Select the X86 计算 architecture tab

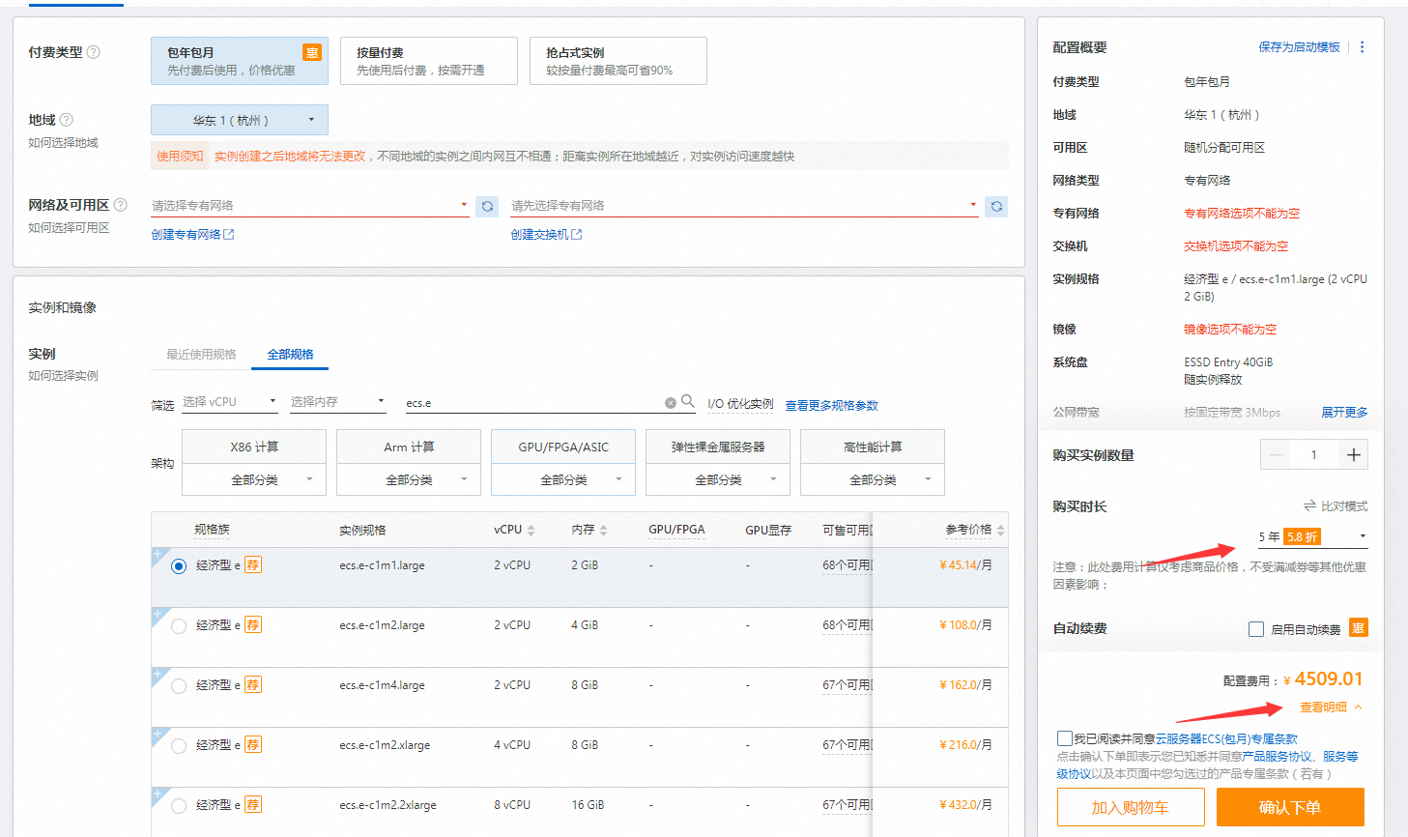pos(254,447)
